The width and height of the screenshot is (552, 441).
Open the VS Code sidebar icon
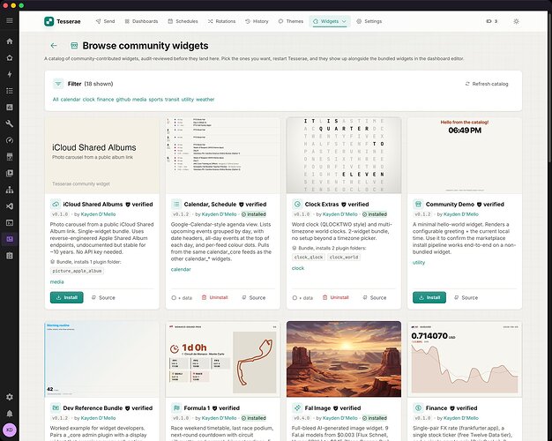[10, 206]
